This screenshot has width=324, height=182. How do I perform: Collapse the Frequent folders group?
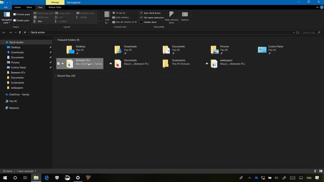coord(56,40)
